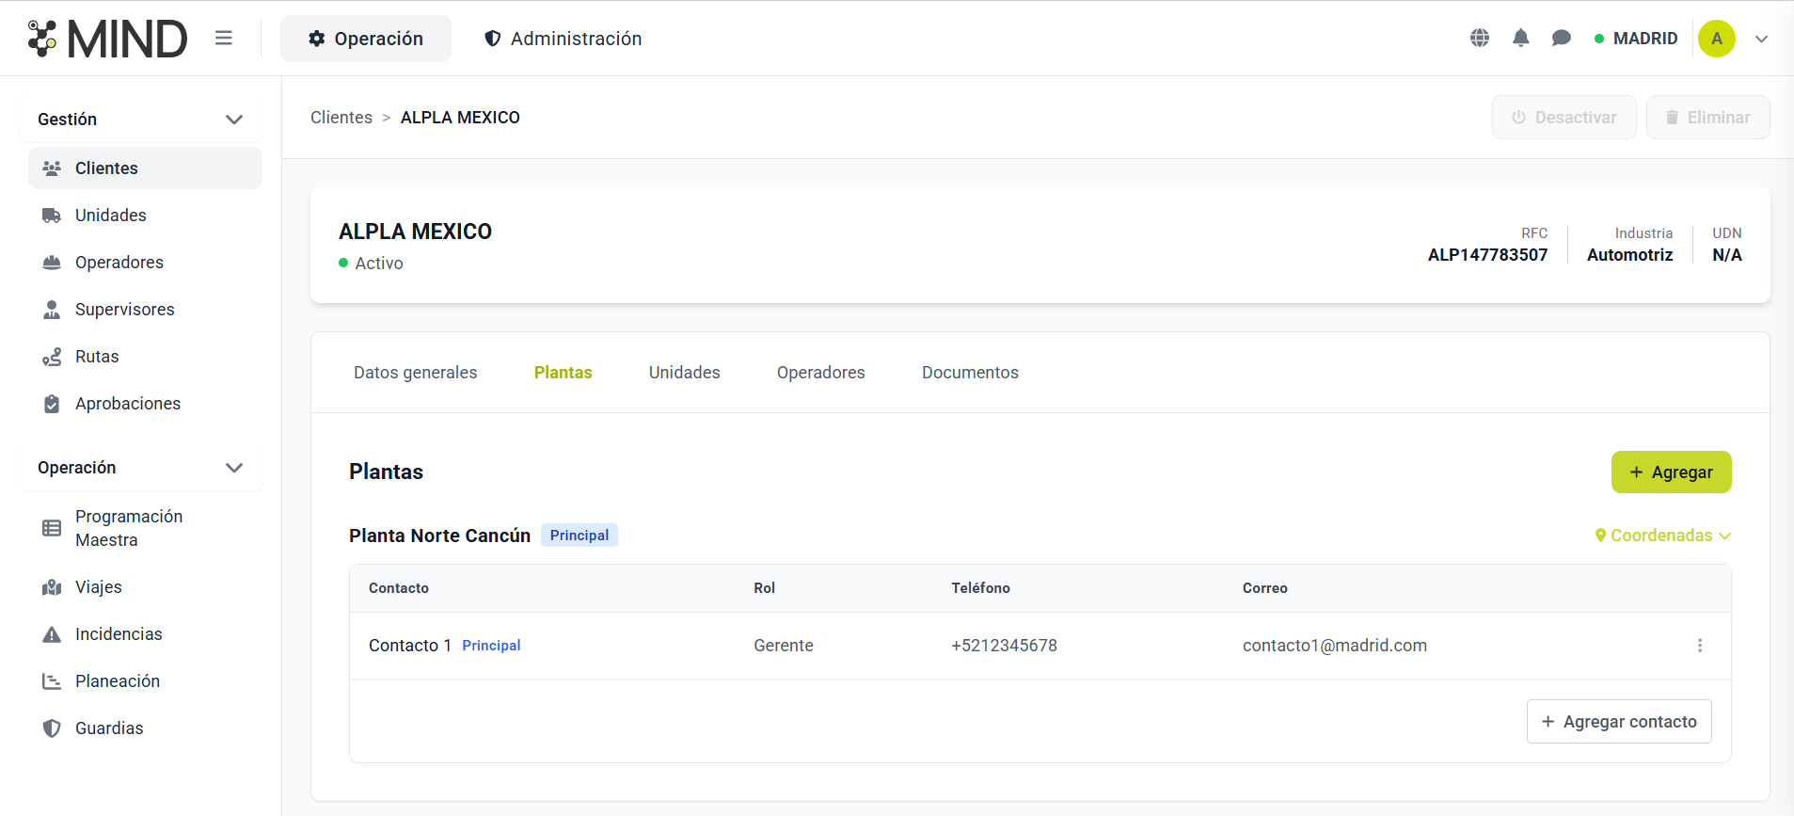The image size is (1794, 816).
Task: Click the Automotriz industry value
Action: point(1629,255)
